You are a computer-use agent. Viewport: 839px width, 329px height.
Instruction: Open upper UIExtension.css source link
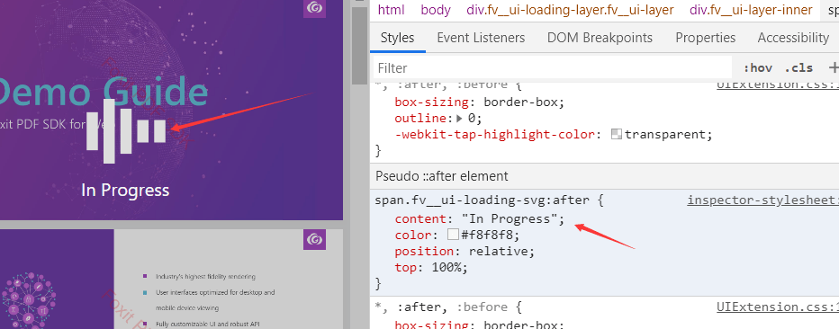point(778,84)
